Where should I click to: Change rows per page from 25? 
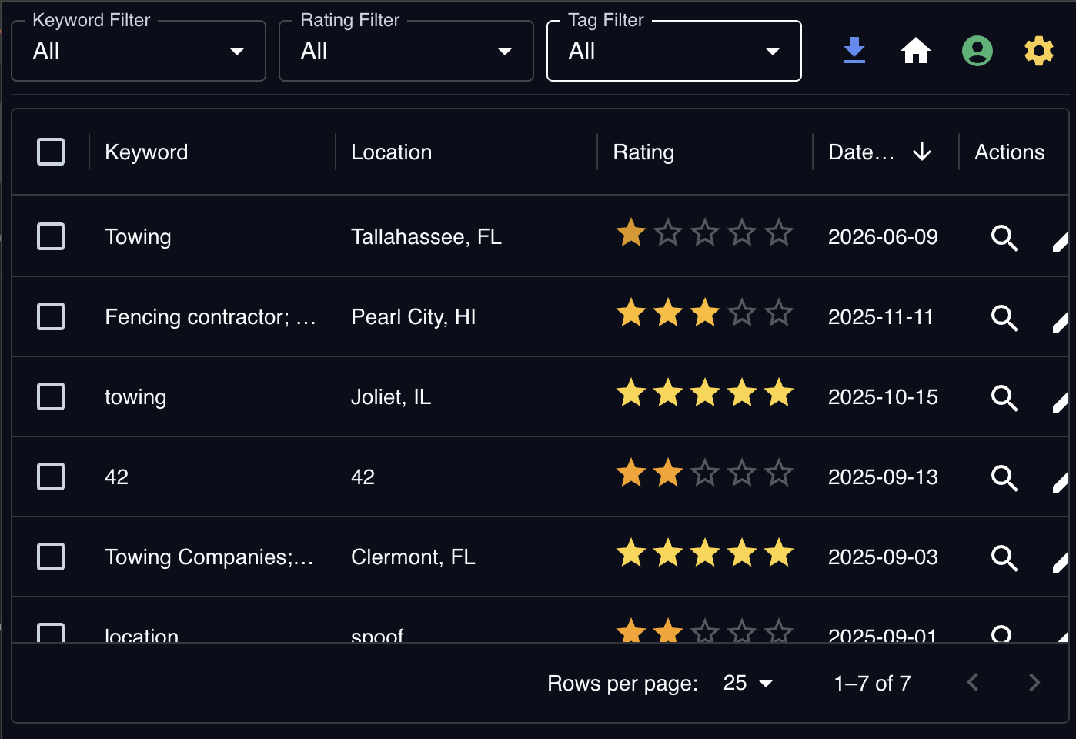tap(748, 683)
